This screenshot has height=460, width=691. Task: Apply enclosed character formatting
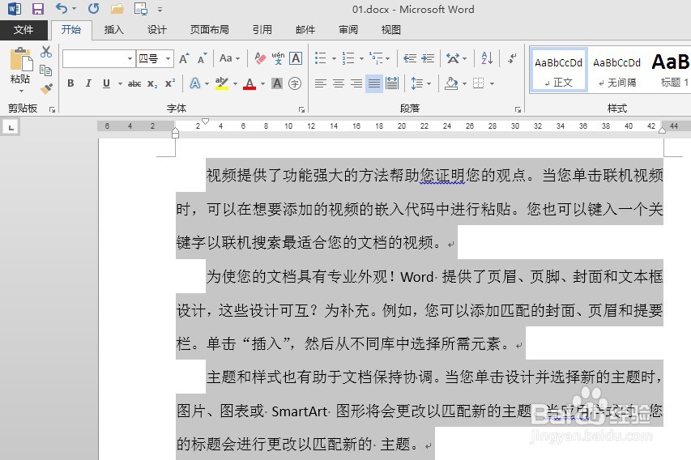click(295, 83)
